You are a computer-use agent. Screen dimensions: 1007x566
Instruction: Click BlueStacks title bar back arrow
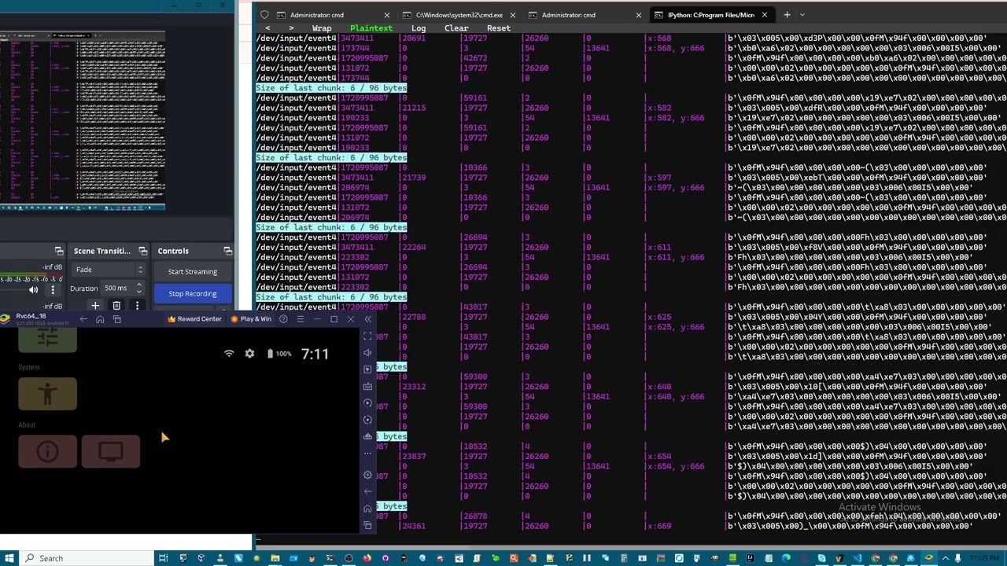(83, 319)
